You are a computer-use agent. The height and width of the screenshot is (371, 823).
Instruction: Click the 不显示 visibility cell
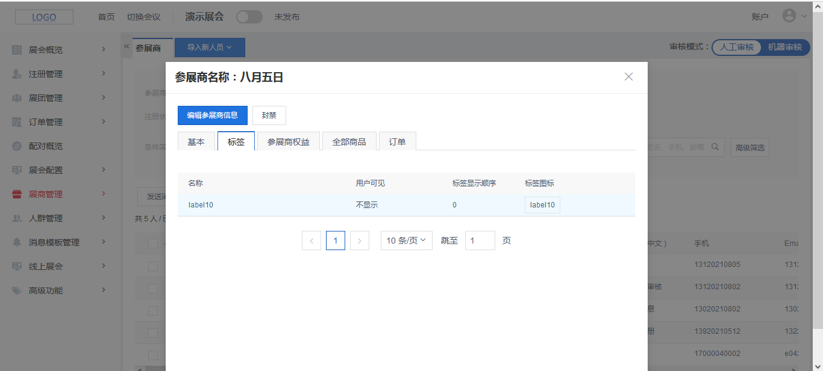point(367,205)
